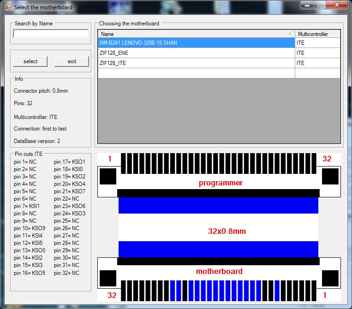
Task: Click the pin 15= KSI3 entry
Action: tap(28, 265)
